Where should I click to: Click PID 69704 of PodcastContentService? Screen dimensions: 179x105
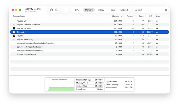(150, 54)
